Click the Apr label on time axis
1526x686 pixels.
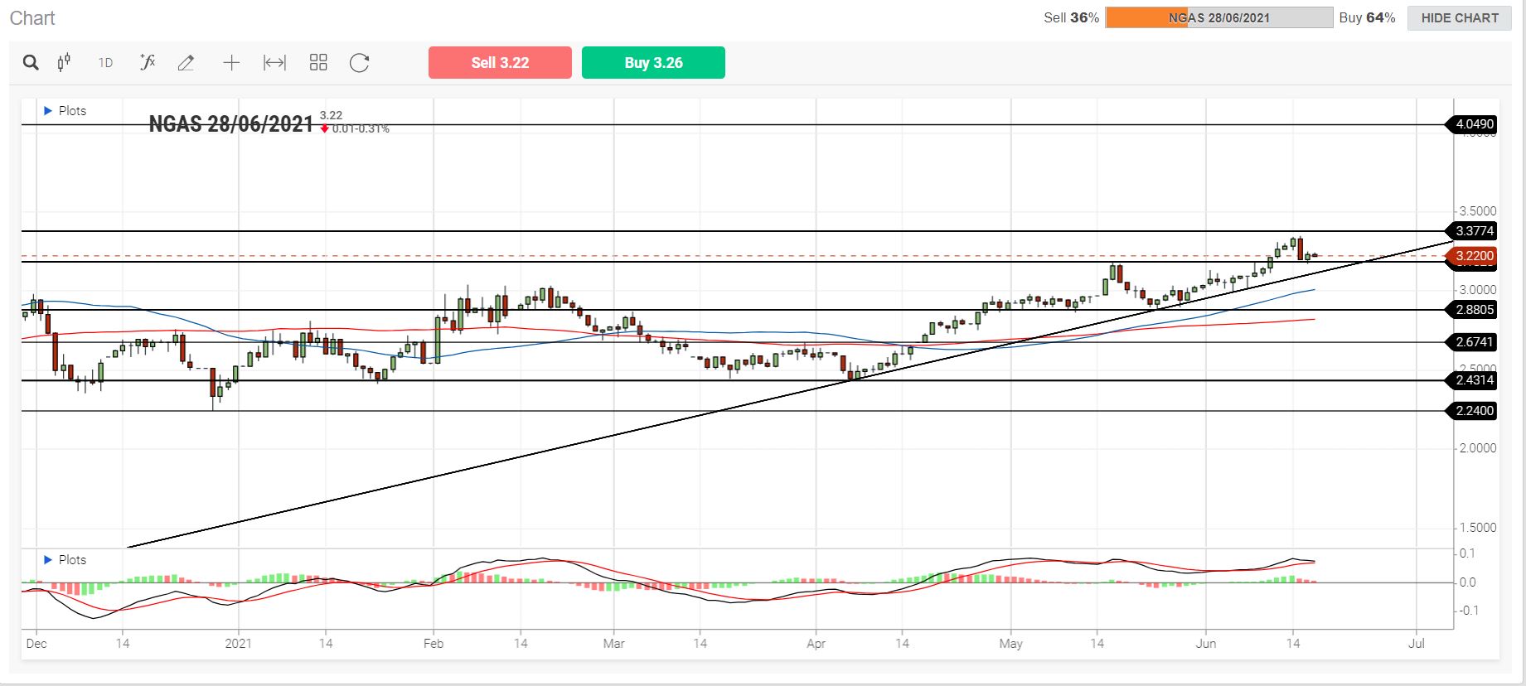tap(816, 643)
